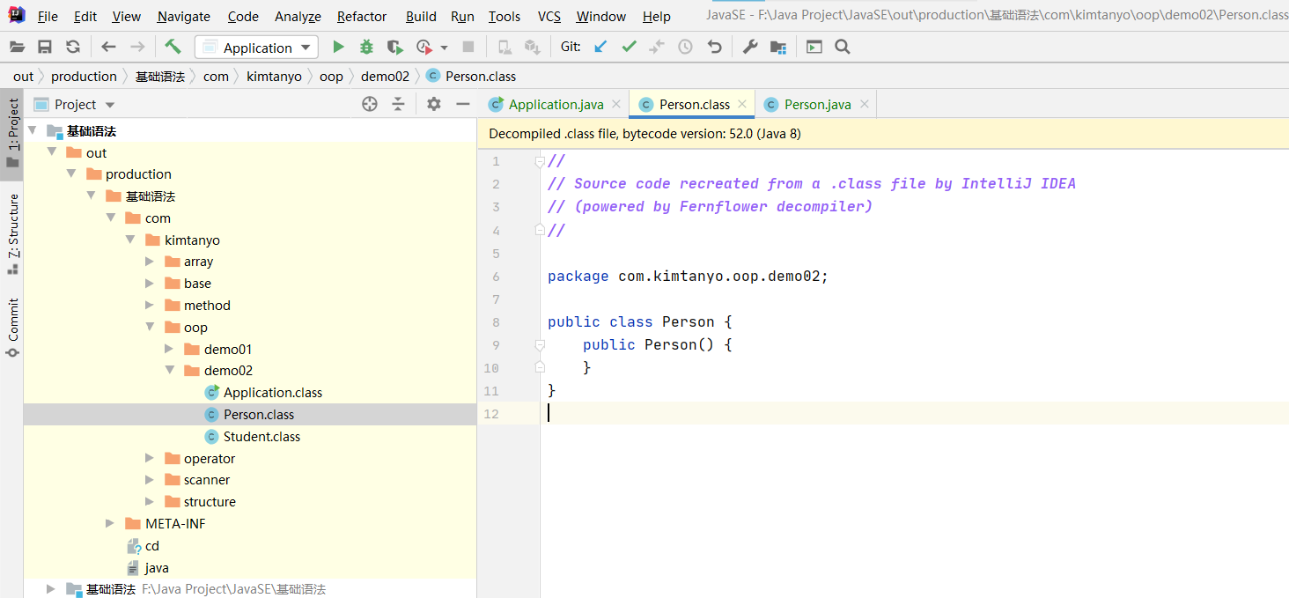1289x598 pixels.
Task: Click the production breadcrumb
Action: (x=84, y=77)
